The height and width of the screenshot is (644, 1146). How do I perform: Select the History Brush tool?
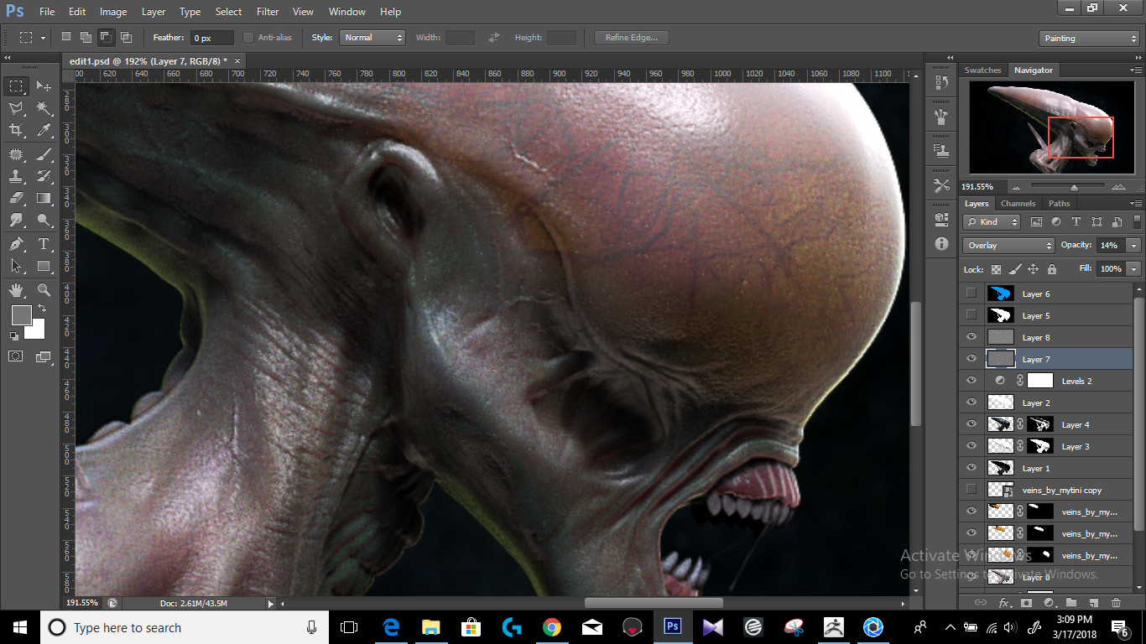click(44, 176)
